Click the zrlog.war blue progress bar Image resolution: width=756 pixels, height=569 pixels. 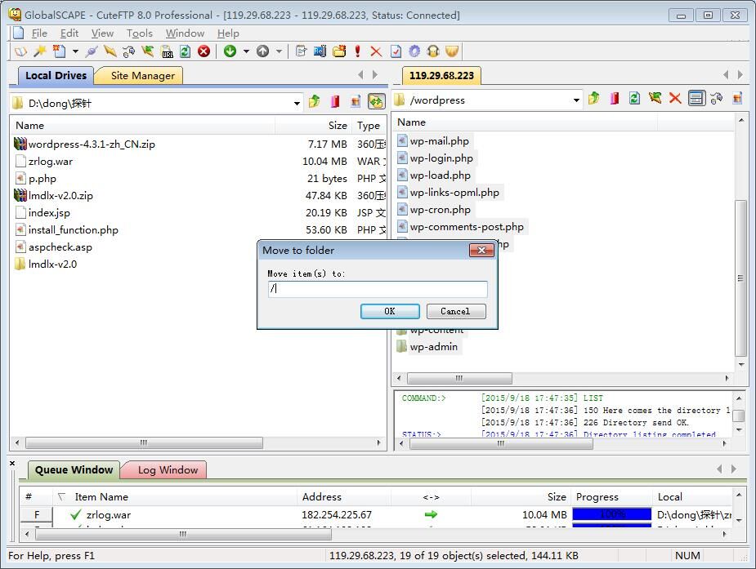click(612, 514)
